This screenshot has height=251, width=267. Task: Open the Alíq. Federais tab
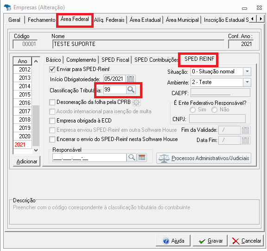coord(109,20)
